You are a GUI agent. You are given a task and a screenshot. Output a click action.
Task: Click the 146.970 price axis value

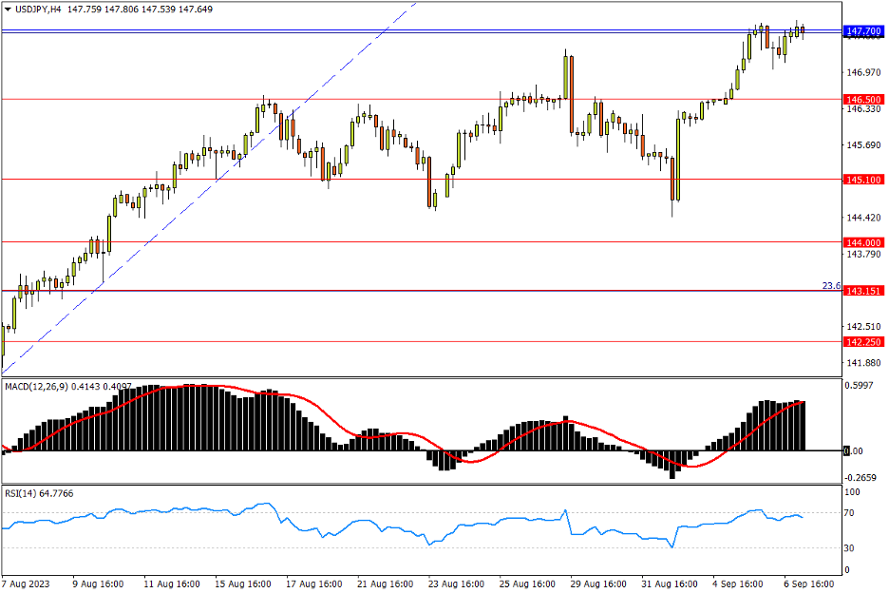[x=861, y=72]
